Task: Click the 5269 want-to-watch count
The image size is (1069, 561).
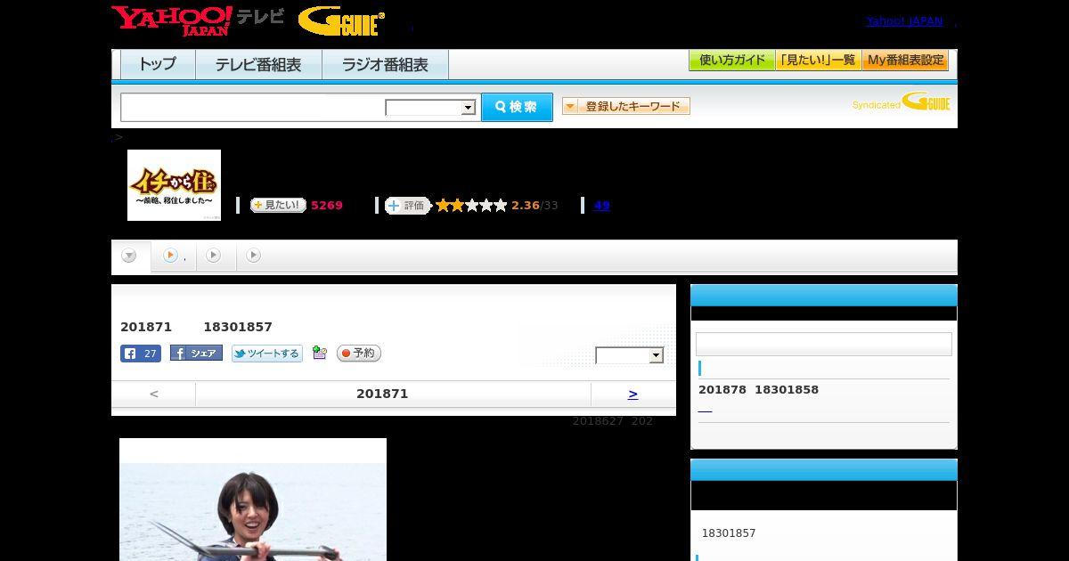Action: (327, 205)
